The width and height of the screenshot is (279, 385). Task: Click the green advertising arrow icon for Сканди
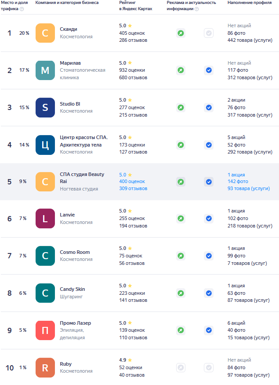[181, 33]
